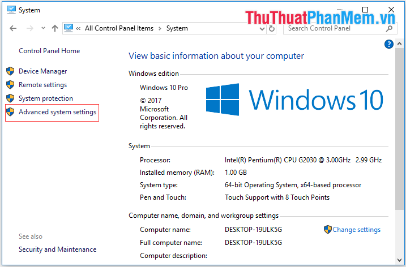The height and width of the screenshot is (267, 406).
Task: Click 'View basic information about your computer' heading
Action: 216,56
